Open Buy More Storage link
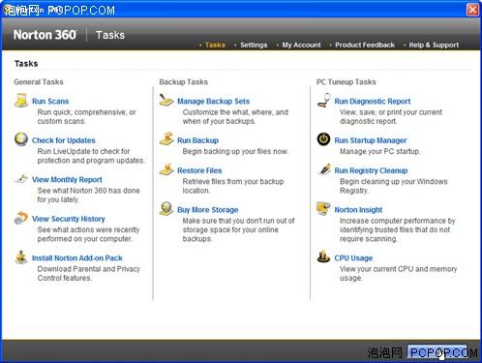The image size is (482, 363). [x=208, y=210]
